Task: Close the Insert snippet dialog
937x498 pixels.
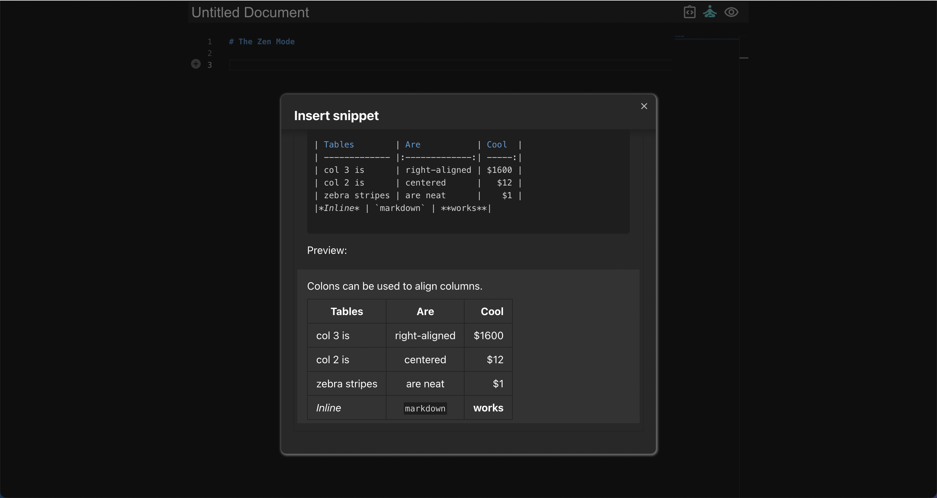Action: pos(644,106)
